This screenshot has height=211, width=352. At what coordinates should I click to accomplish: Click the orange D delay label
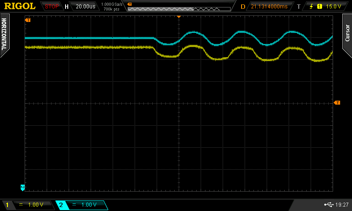pyautogui.click(x=242, y=7)
